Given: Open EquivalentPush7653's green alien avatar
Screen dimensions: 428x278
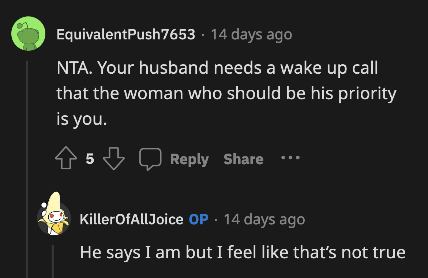Looking at the screenshot, I should coord(28,34).
